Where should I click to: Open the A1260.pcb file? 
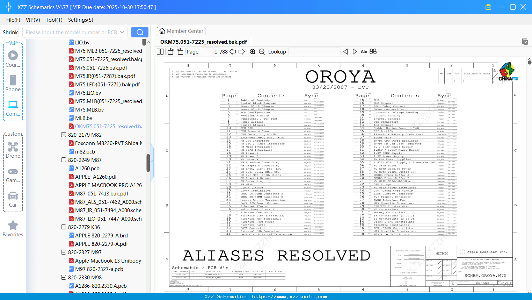[87, 169]
